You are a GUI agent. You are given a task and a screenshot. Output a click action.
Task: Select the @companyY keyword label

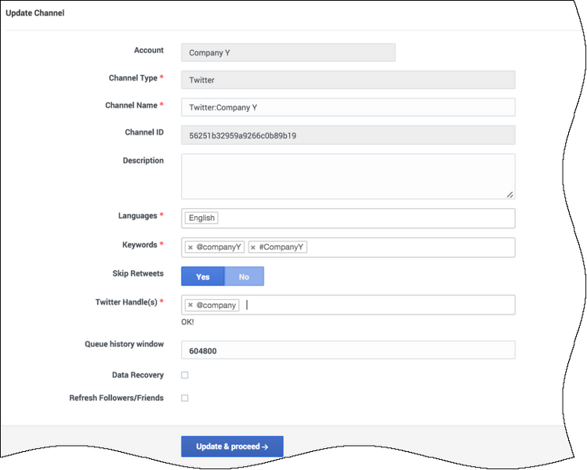point(219,248)
